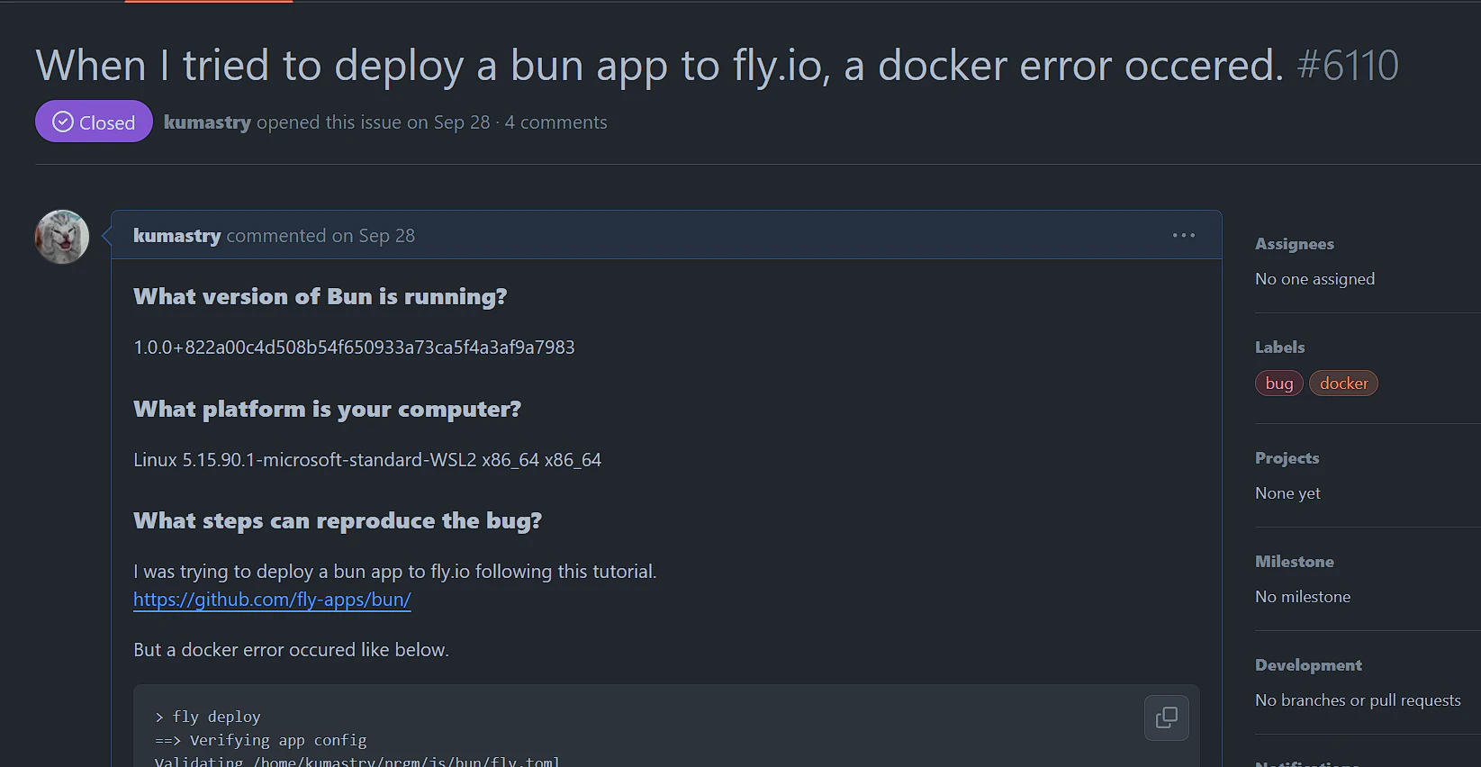Copy the fly deploy code block
This screenshot has width=1481, height=767.
point(1166,717)
